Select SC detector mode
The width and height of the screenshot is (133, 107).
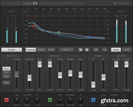tap(6, 73)
